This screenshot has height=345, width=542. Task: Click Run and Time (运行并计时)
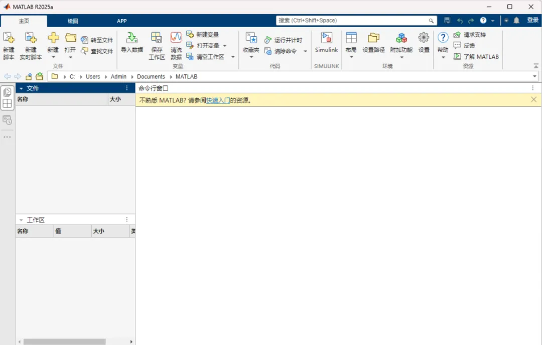point(284,40)
